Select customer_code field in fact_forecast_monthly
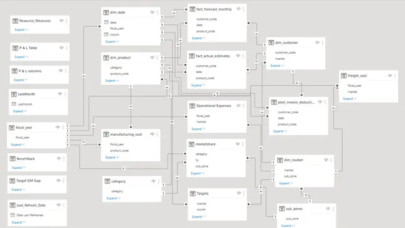This screenshot has height=228, width=405. pyautogui.click(x=207, y=19)
